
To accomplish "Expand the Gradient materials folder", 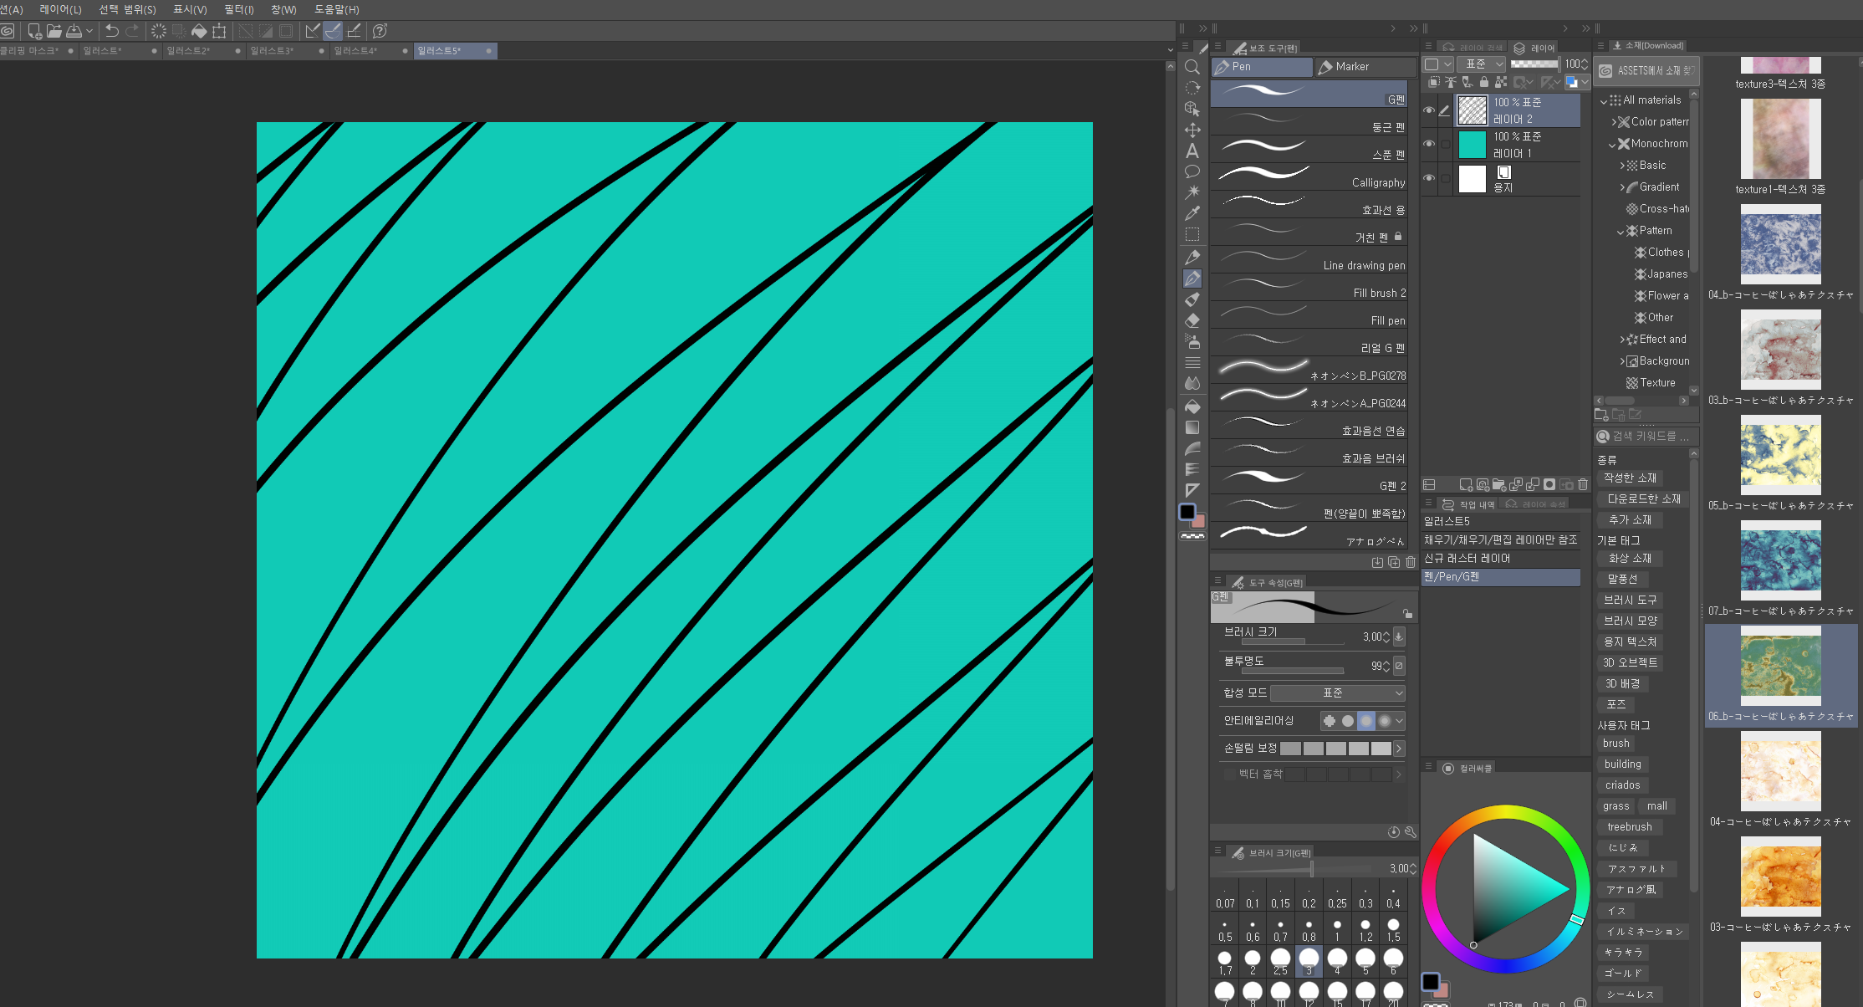I will pos(1622,187).
